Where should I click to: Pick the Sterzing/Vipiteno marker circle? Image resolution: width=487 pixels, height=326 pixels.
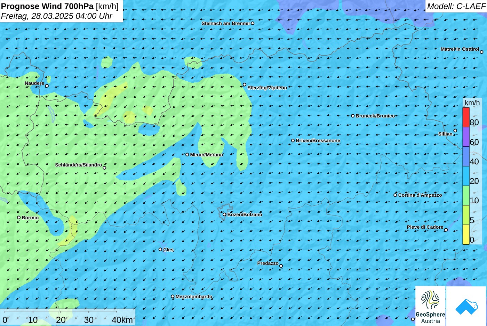pos(245,84)
